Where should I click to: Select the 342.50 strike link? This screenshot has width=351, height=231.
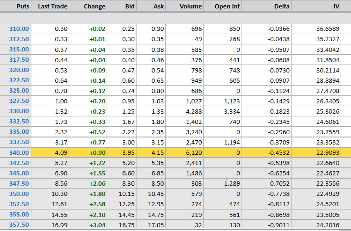click(x=19, y=163)
